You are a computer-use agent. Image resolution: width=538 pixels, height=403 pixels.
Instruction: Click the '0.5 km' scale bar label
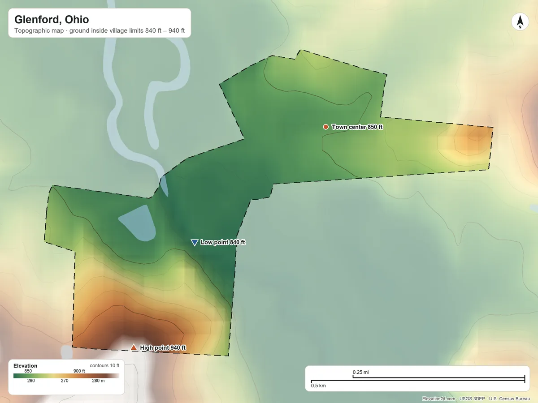coord(318,386)
